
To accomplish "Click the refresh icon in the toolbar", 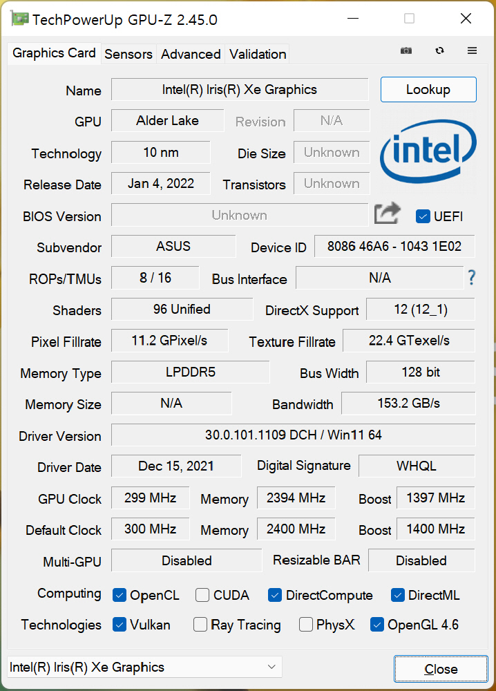I will point(439,50).
